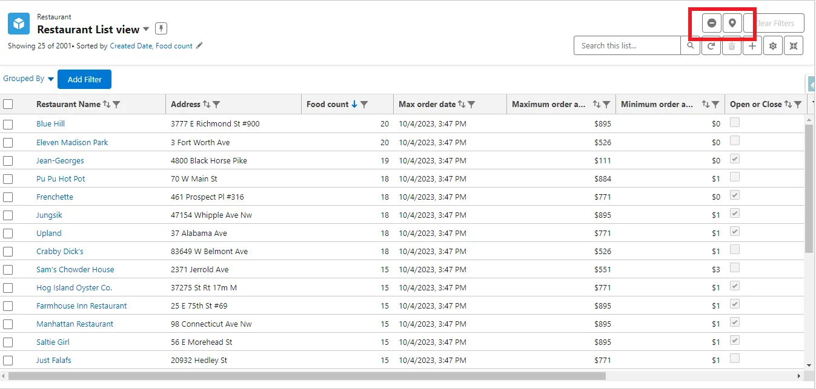Check the Jungsik row selection box

click(8, 215)
